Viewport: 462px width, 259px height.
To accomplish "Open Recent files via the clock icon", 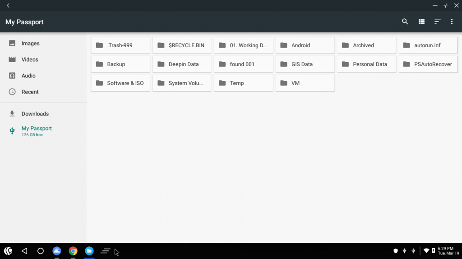I will click(x=12, y=92).
